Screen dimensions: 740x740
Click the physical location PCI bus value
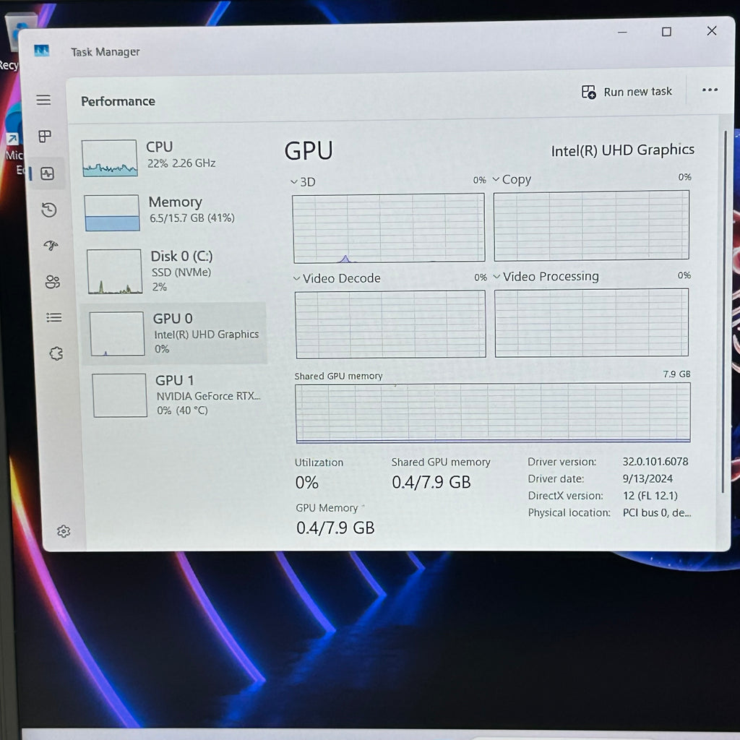pos(656,512)
